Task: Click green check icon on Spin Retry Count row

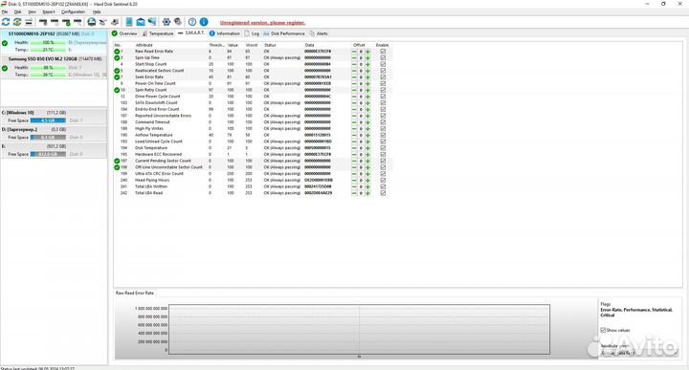Action: [117, 90]
